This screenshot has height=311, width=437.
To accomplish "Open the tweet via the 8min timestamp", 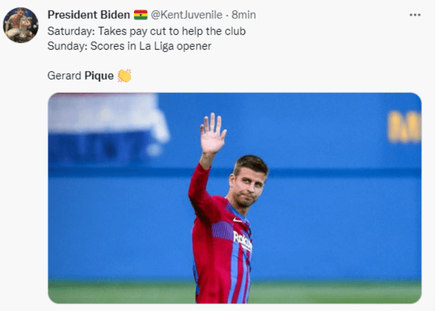I will [243, 15].
